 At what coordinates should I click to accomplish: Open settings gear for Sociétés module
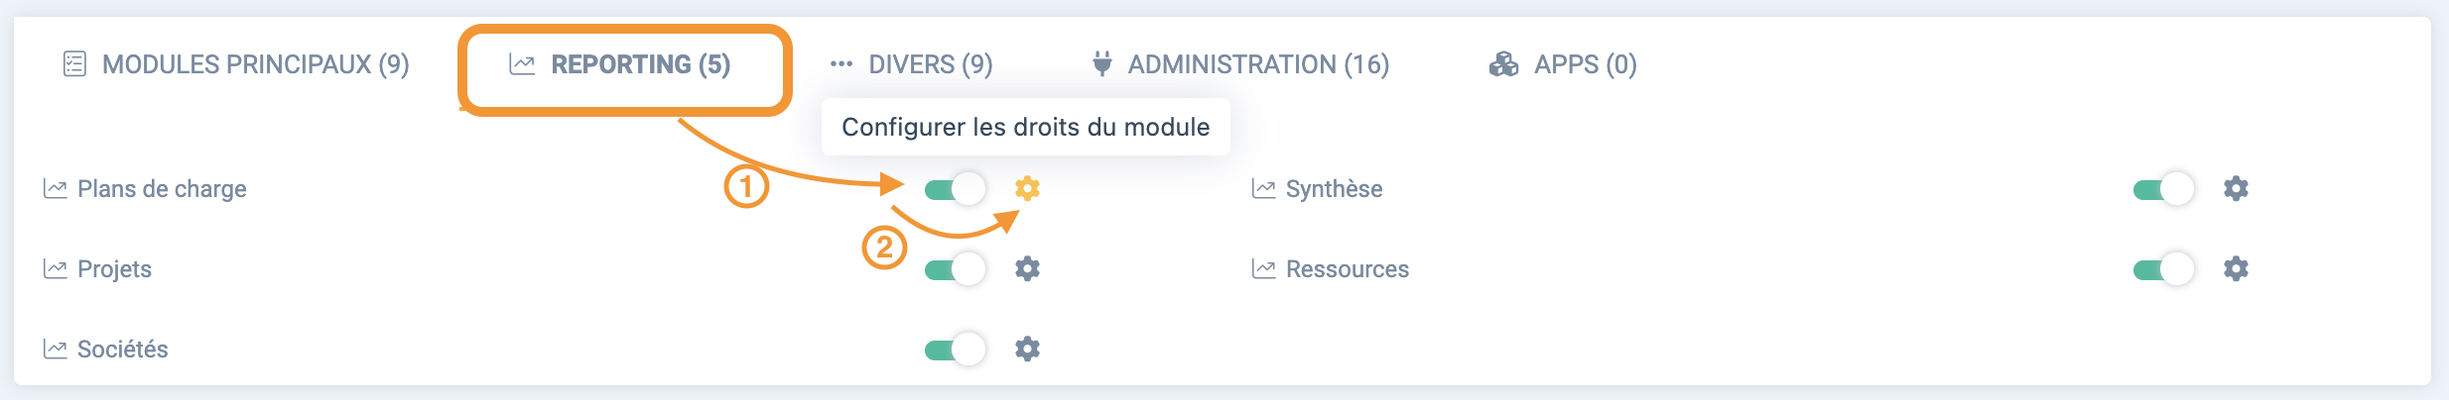point(1027,349)
